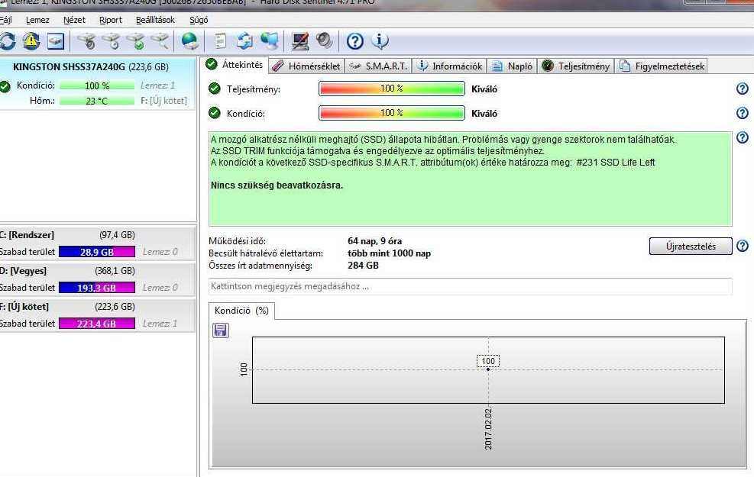
Task: Click the warning triangle refresh toolbar icon
Action: pyautogui.click(x=31, y=41)
